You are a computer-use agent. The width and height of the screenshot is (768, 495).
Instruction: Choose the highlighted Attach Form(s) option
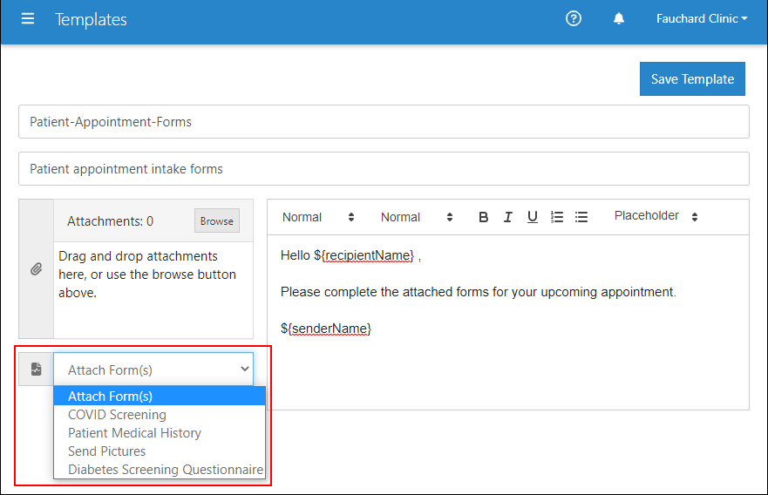click(160, 396)
